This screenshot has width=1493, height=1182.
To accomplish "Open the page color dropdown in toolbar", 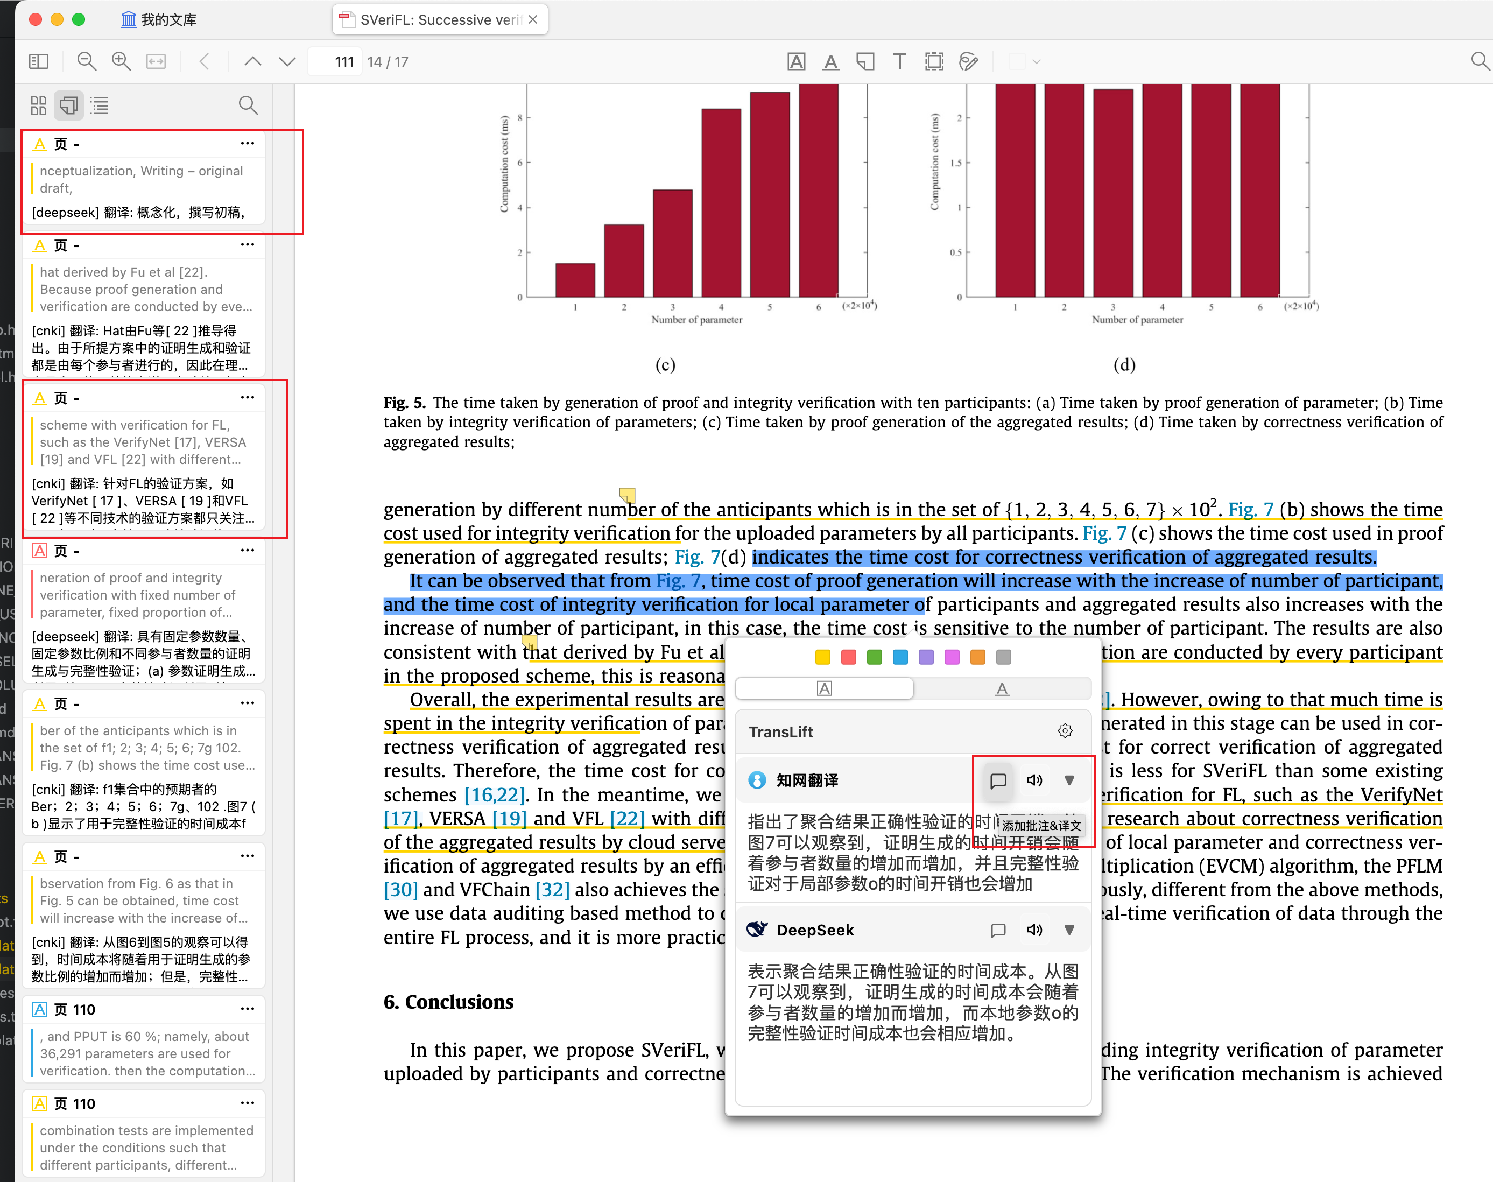I will point(1023,61).
